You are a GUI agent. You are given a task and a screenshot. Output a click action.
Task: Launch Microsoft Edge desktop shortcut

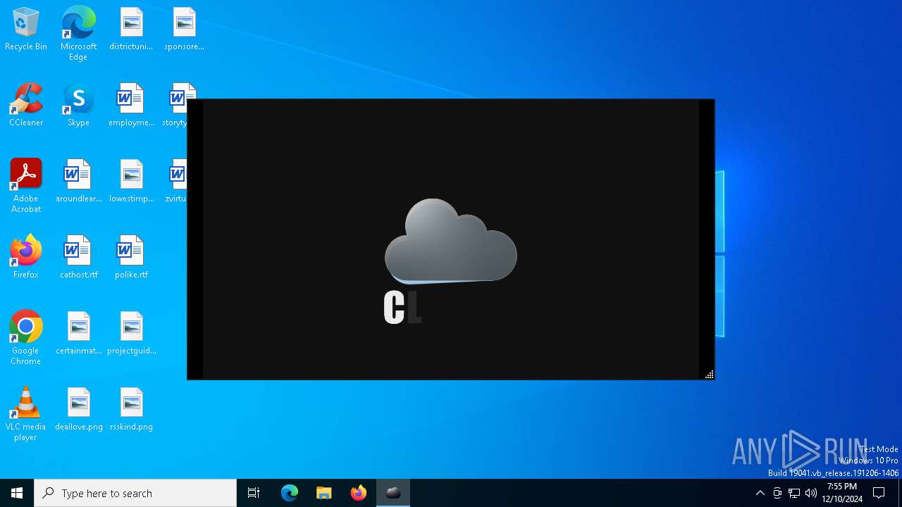point(78,34)
